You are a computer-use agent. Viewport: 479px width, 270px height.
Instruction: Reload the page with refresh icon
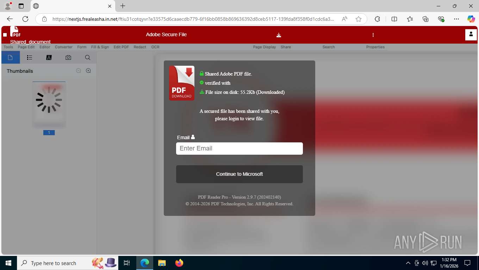[25, 19]
